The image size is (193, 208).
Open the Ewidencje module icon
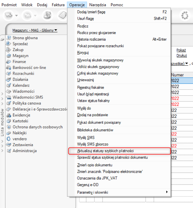(x=9, y=115)
